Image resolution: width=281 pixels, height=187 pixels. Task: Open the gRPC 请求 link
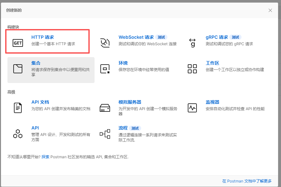tap(217, 37)
